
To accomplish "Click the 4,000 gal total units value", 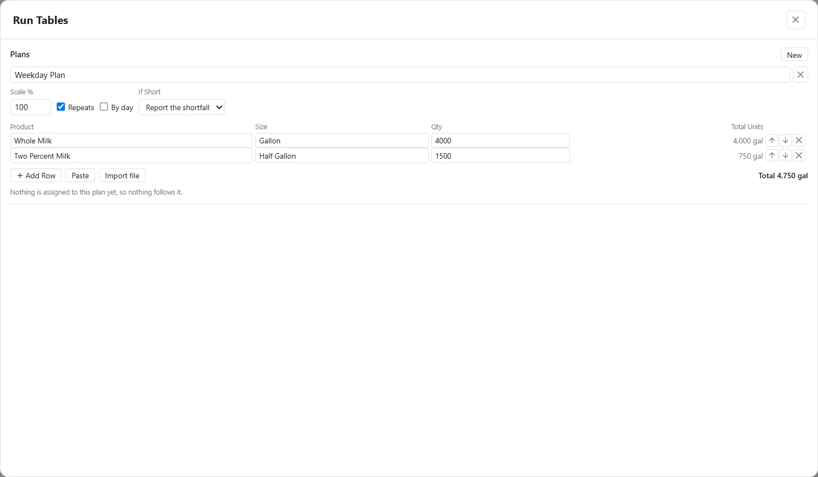I will [x=748, y=141].
